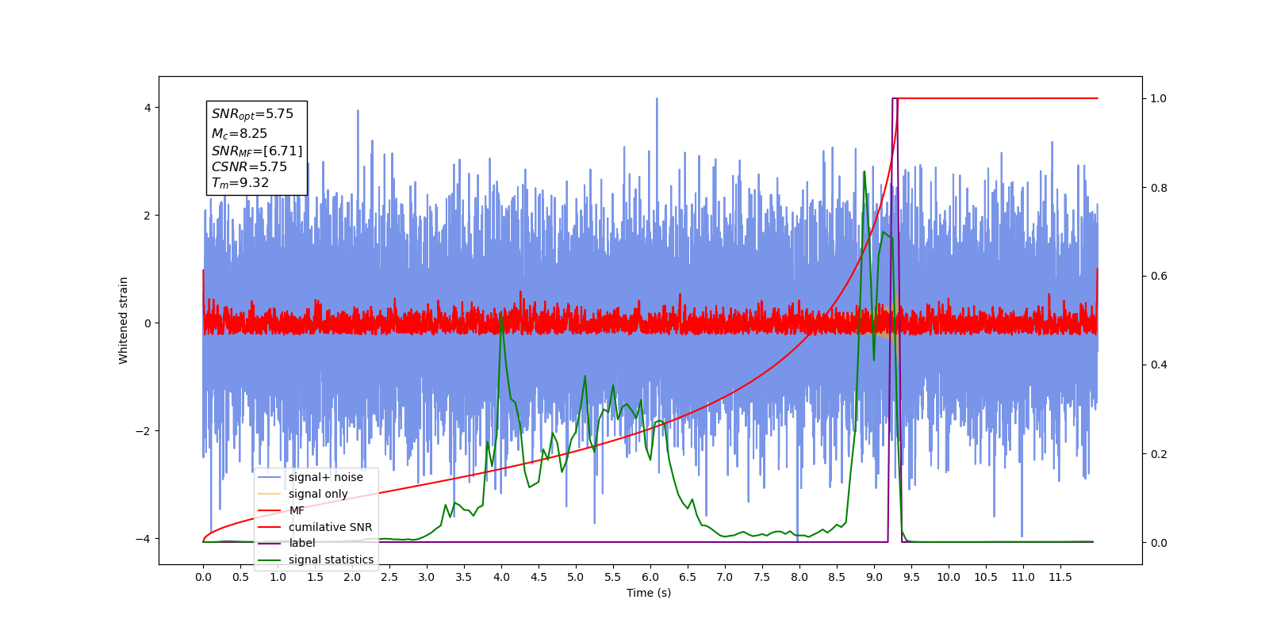Click the Mc=8.25 annotation text
The height and width of the screenshot is (634, 1269).
click(x=239, y=134)
